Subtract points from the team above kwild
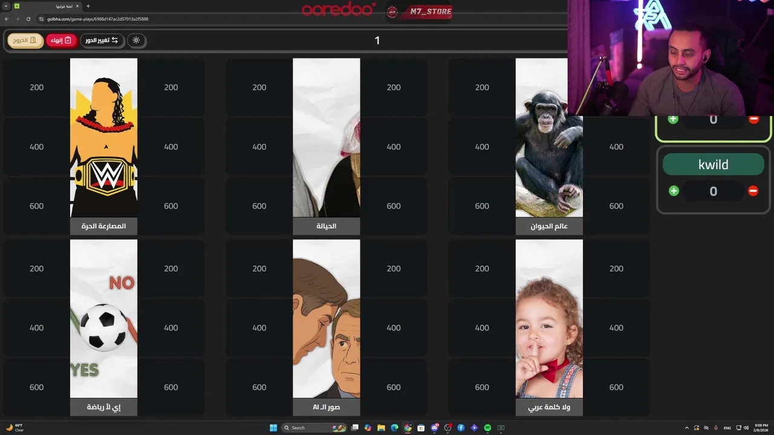 [753, 119]
